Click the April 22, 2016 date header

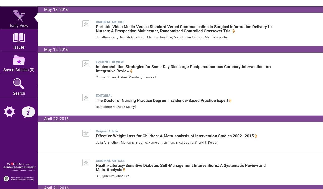[56, 119]
